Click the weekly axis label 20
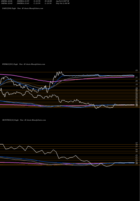Image resolution: width=140 pixels, height=201 pixels. [136, 81]
